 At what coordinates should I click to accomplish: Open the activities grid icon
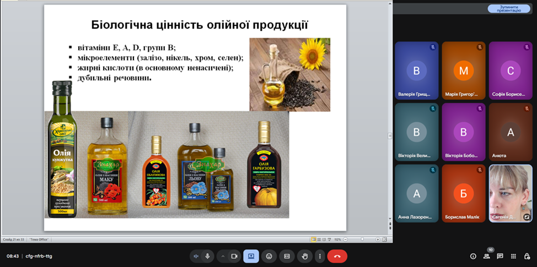coord(513,256)
